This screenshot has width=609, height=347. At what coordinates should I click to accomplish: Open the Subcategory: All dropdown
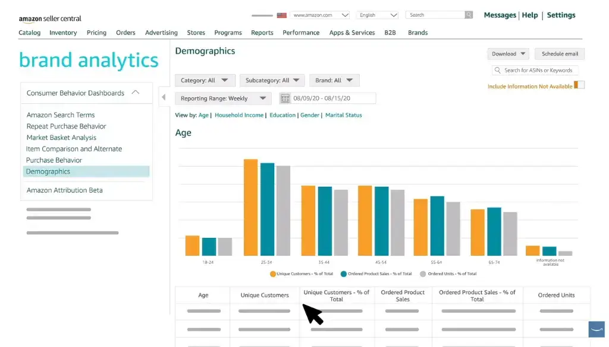[x=272, y=80]
